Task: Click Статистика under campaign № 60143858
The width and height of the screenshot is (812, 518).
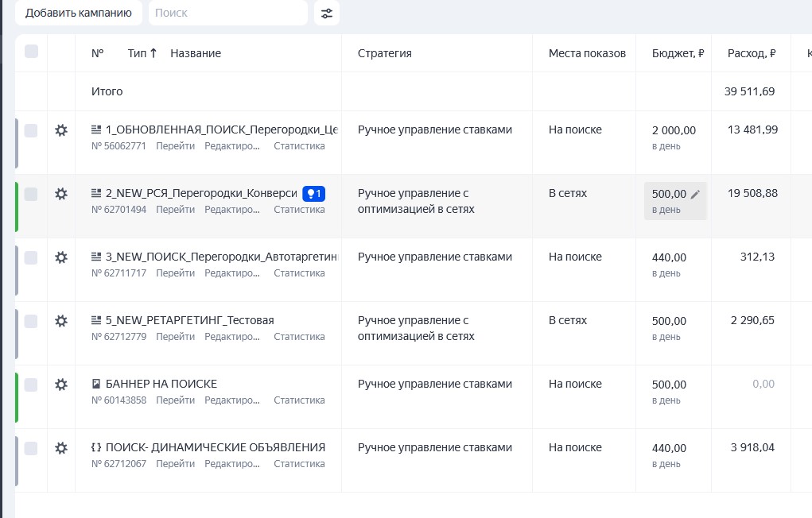Action: point(299,400)
